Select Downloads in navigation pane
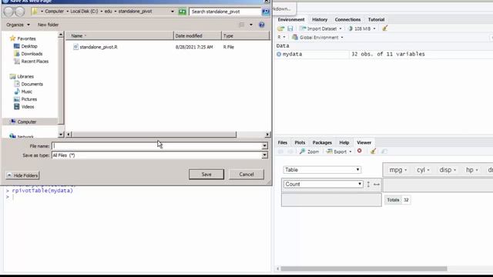 point(32,54)
